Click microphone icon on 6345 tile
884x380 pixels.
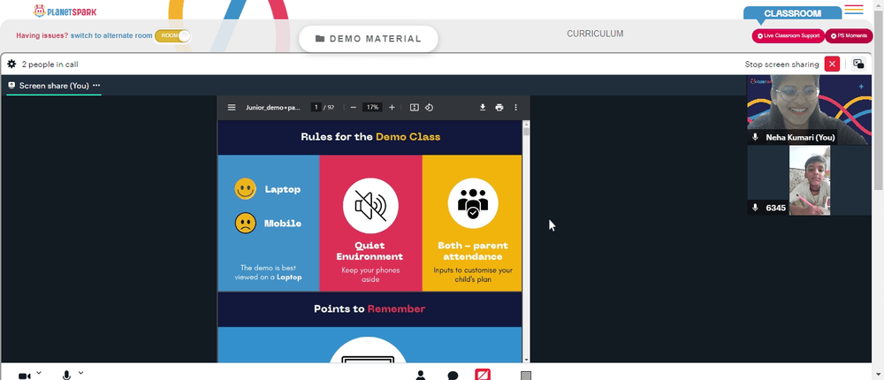coord(756,208)
